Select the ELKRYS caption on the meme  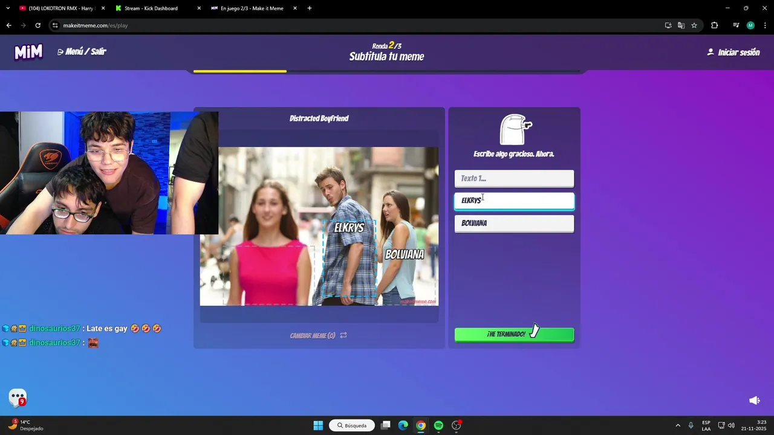pyautogui.click(x=349, y=228)
